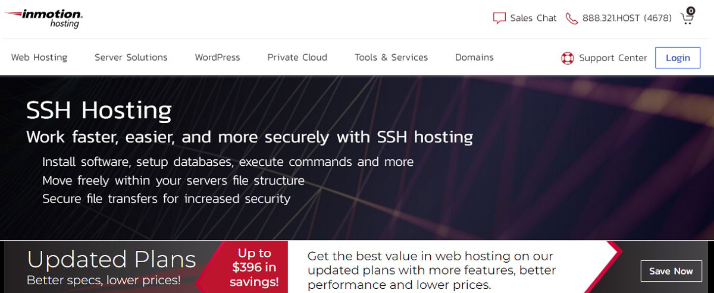Click the Login button
Viewport: 714px width, 293px height.
pos(678,58)
